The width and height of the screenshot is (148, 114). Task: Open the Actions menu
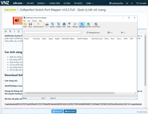[35, 21]
